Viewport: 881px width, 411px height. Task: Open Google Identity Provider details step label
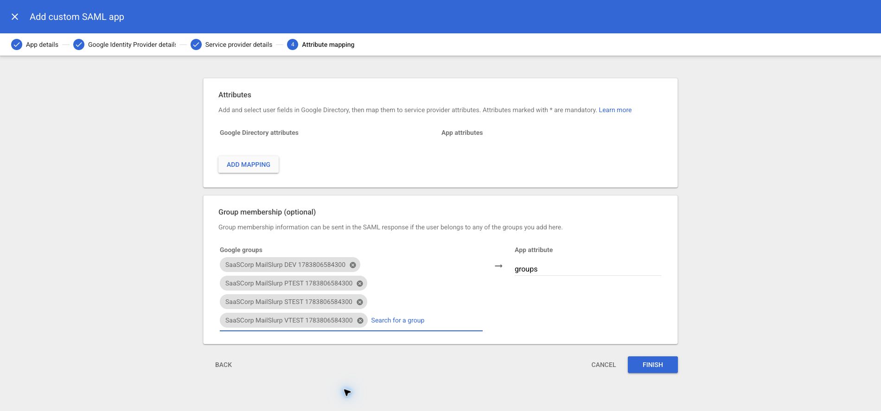click(x=132, y=44)
